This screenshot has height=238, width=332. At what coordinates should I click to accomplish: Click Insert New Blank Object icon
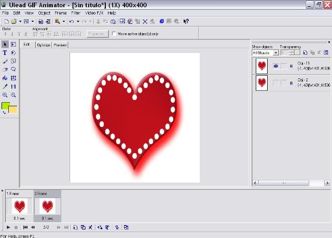point(306,52)
